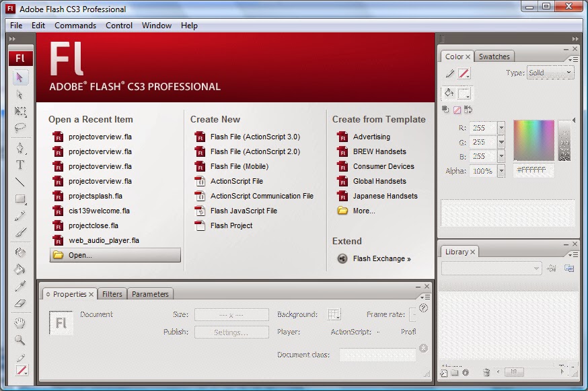588x391 pixels.
Task: Open the Alpha value dropdown arrow
Action: tap(501, 171)
